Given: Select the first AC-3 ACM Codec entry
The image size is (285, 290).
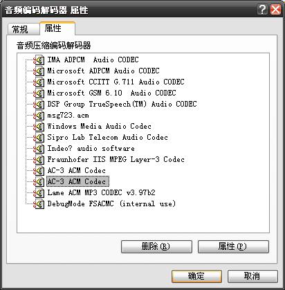Looking at the screenshot, I should (x=76, y=170).
